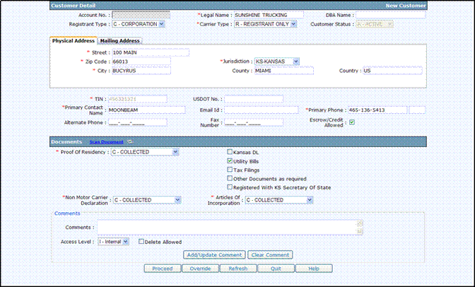Select the Physical Address tab
The height and width of the screenshot is (287, 475).
[x=74, y=40]
